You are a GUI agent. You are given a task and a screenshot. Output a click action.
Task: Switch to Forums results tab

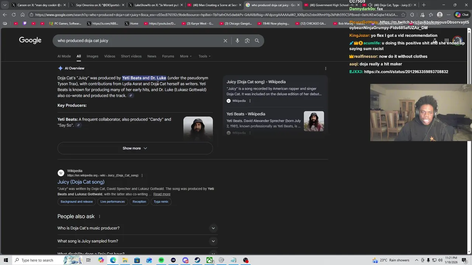(x=168, y=56)
